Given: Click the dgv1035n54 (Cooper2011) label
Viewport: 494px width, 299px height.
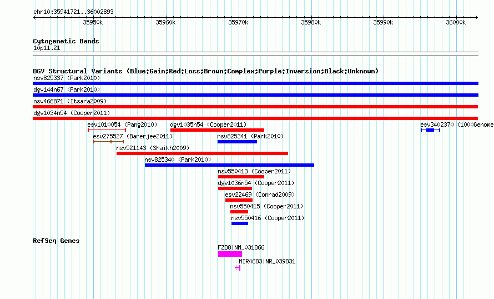Looking at the screenshot, I should pyautogui.click(x=208, y=124).
